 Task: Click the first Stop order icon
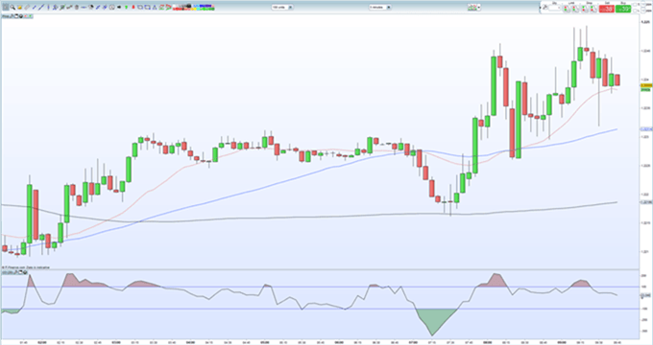click(x=585, y=9)
